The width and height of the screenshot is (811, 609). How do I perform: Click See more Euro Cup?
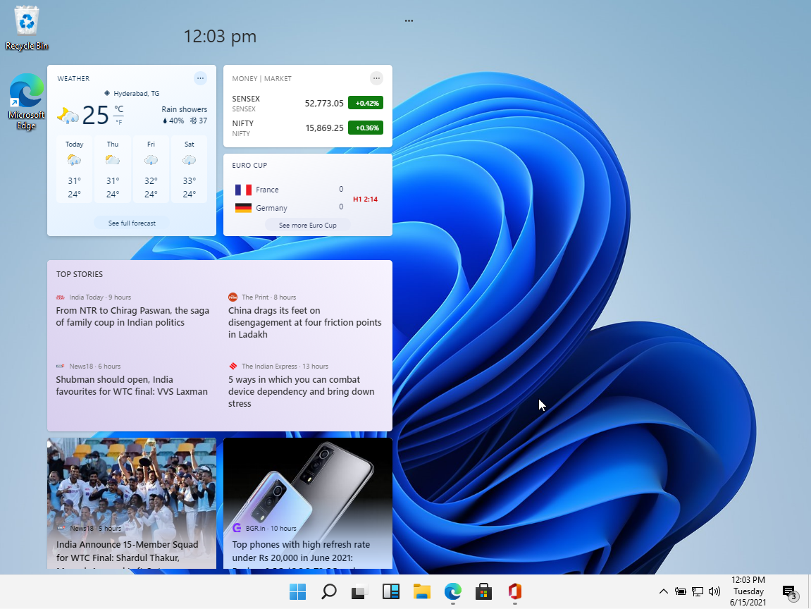[307, 225]
